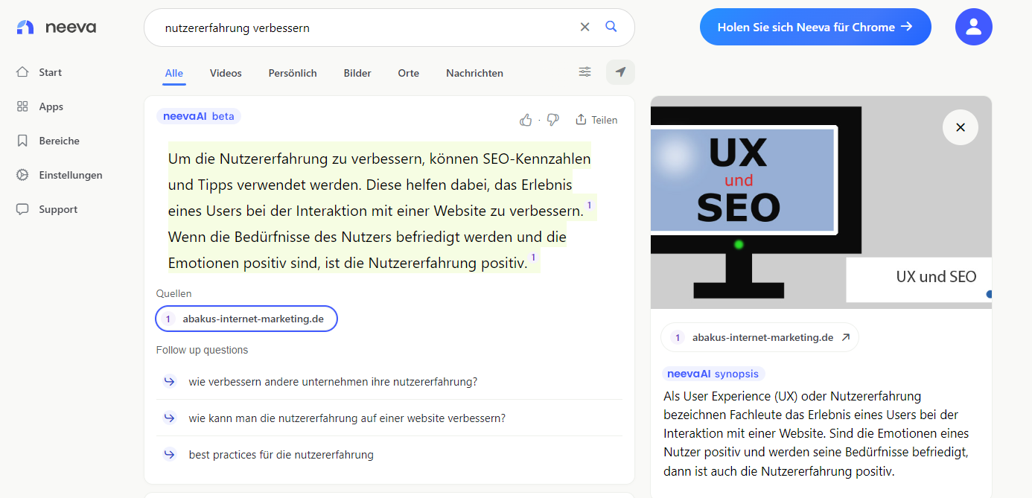The image size is (1032, 498).
Task: Ask how to improve nutzererfahrung on a website
Action: 389,418
